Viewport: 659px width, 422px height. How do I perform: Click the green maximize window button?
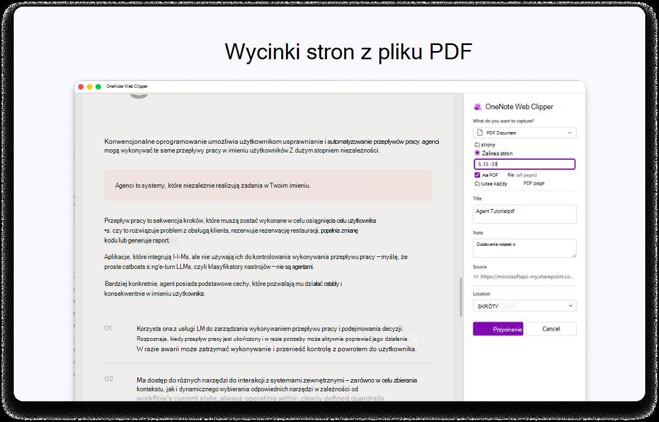pyautogui.click(x=98, y=87)
